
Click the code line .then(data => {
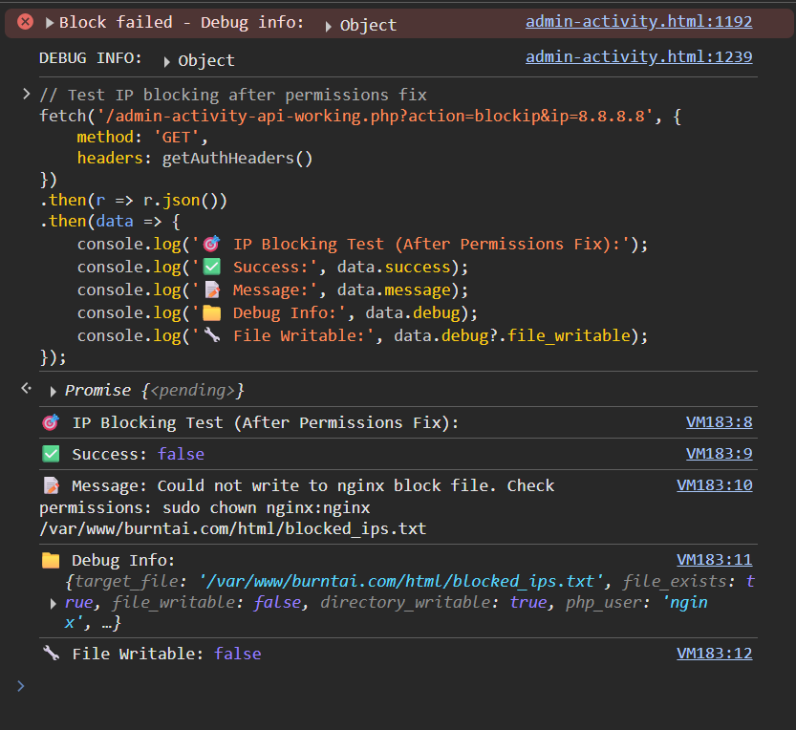(110, 222)
